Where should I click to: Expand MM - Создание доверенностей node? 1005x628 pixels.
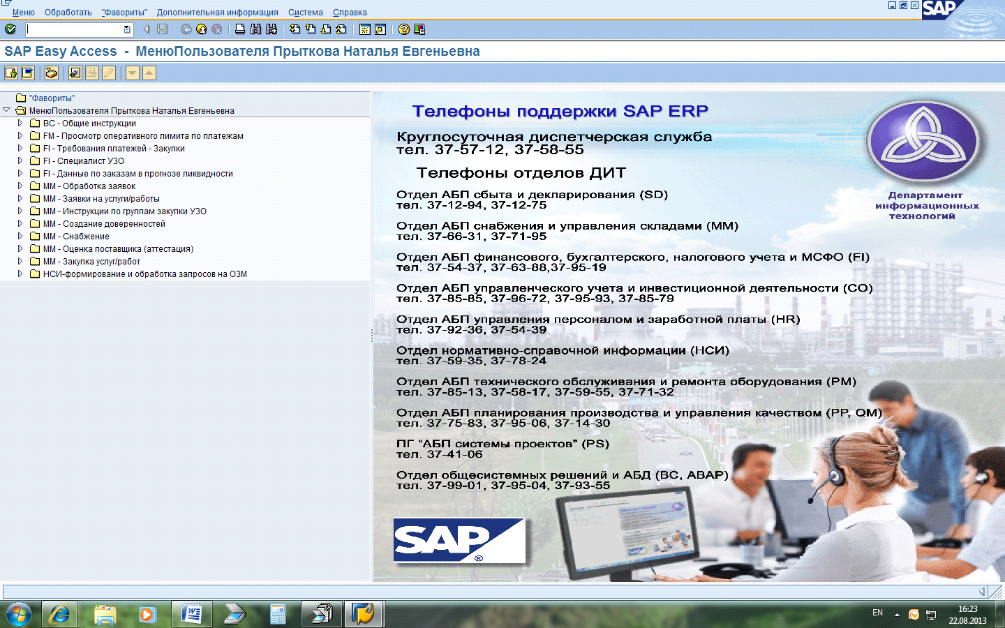point(20,223)
